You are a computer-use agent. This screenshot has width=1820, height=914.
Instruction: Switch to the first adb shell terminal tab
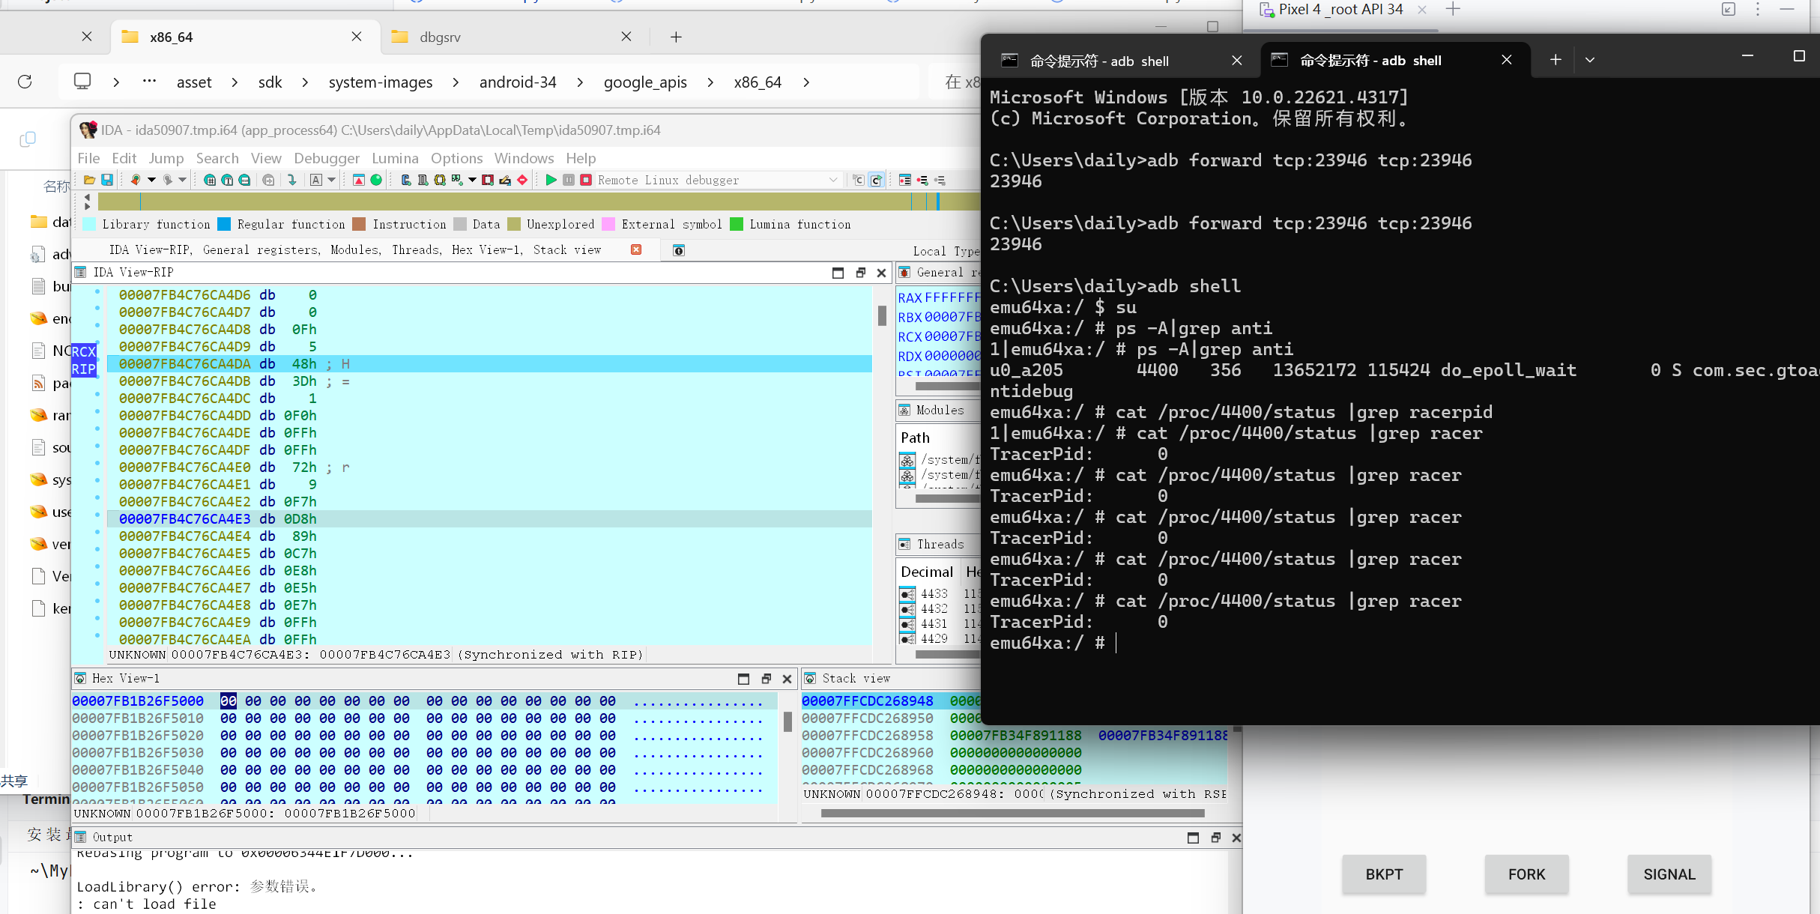pyautogui.click(x=1098, y=61)
